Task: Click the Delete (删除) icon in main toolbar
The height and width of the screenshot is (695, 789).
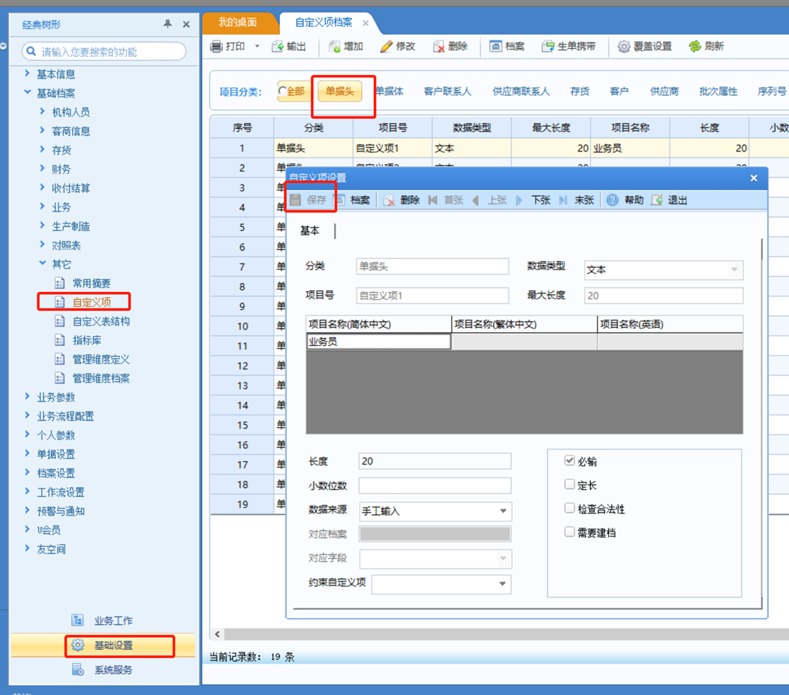Action: (x=439, y=47)
